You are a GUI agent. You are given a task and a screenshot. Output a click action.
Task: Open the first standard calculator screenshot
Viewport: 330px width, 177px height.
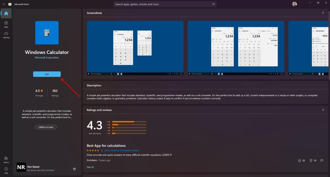point(135,48)
